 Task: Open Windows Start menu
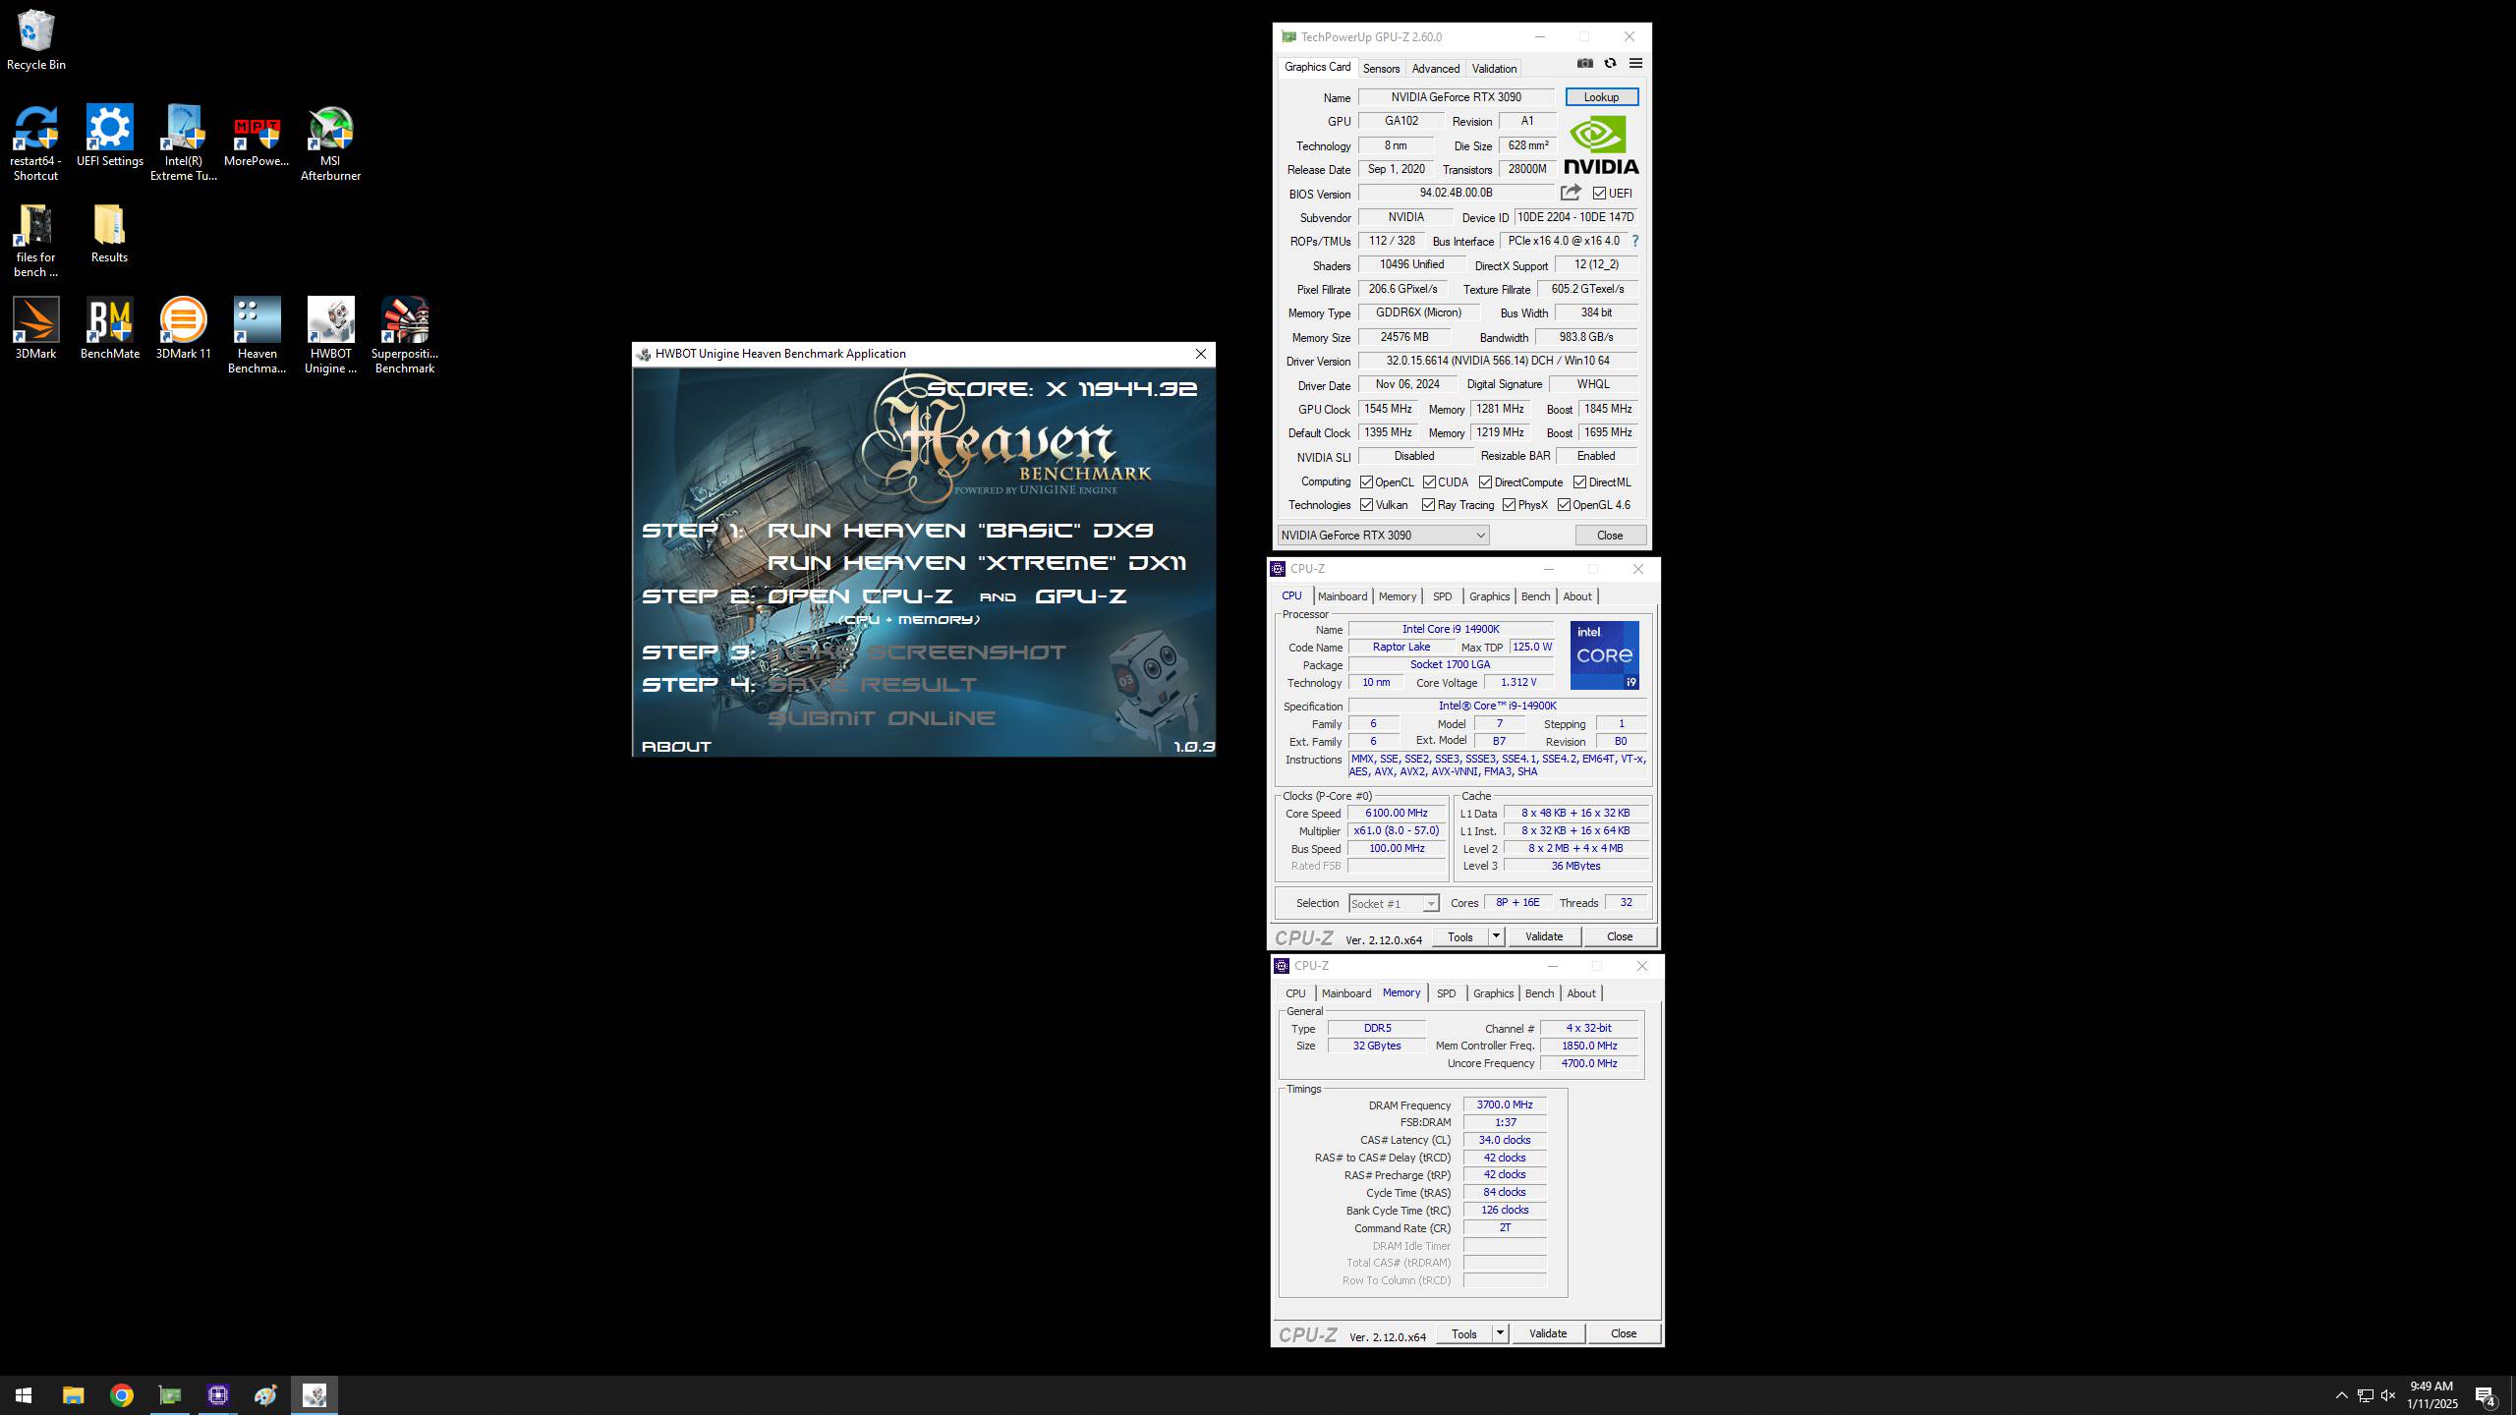24,1395
